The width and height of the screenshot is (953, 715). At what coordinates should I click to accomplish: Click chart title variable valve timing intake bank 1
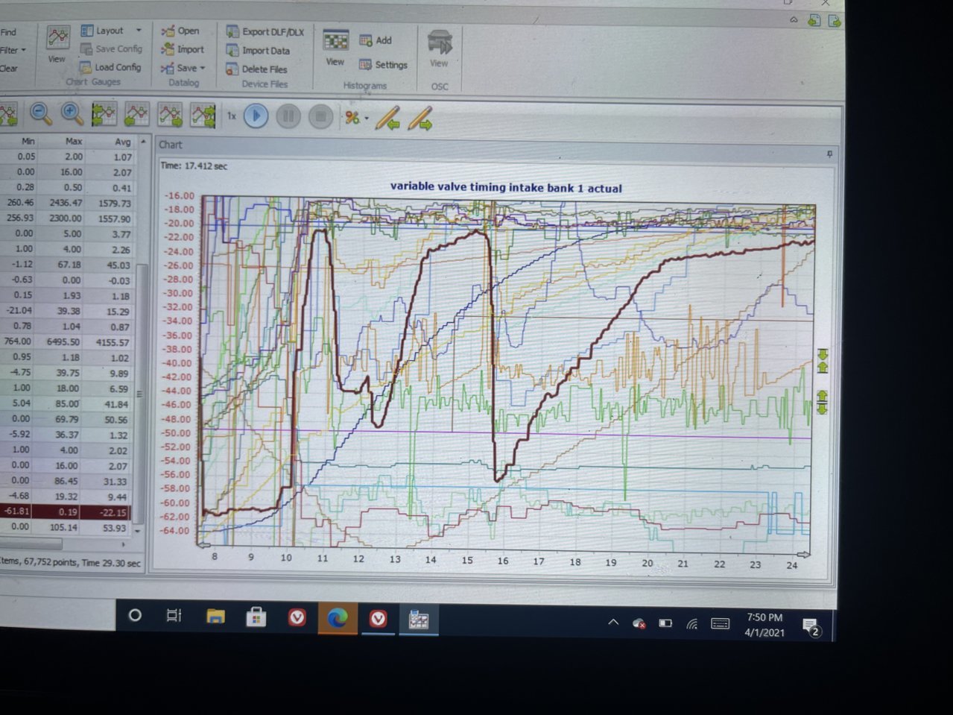(x=506, y=188)
